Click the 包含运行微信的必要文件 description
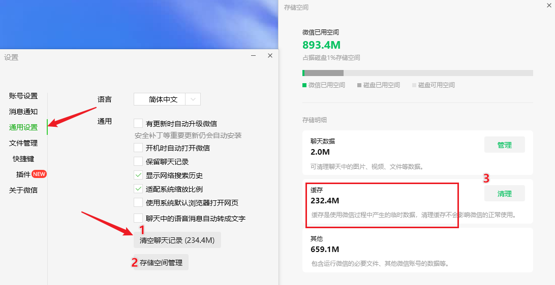This screenshot has height=285, width=555. coord(380,264)
